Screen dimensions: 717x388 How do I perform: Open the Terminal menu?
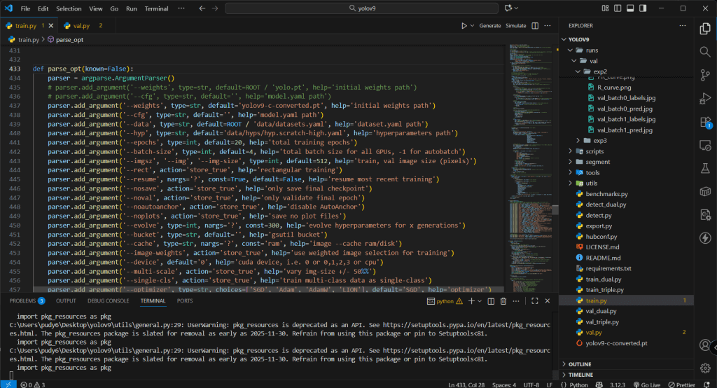[156, 8]
